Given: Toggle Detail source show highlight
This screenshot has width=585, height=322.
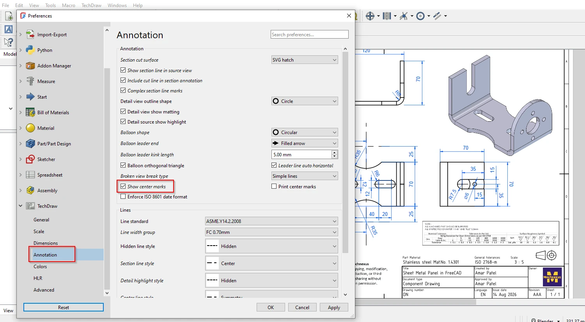Looking at the screenshot, I should point(123,122).
